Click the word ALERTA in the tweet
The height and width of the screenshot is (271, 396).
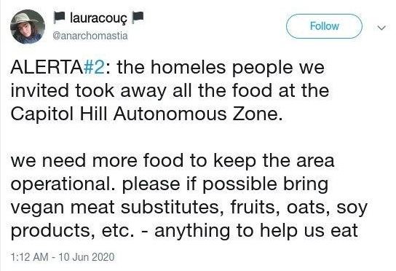coord(47,68)
